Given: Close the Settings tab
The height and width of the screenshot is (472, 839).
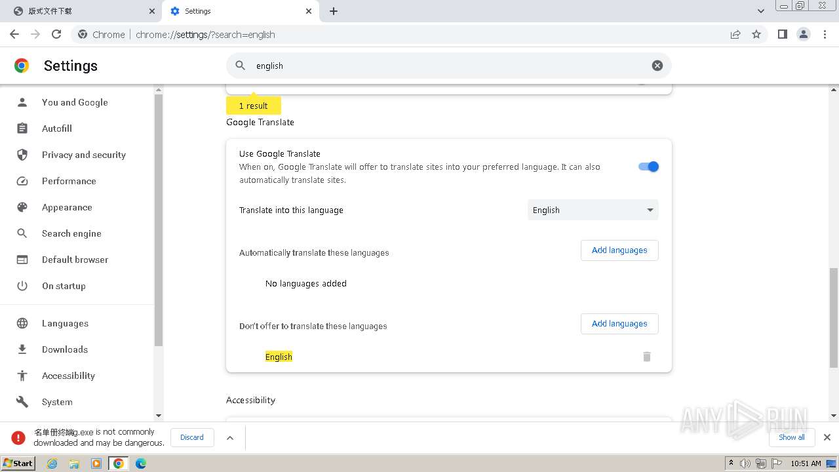Looking at the screenshot, I should tap(309, 11).
